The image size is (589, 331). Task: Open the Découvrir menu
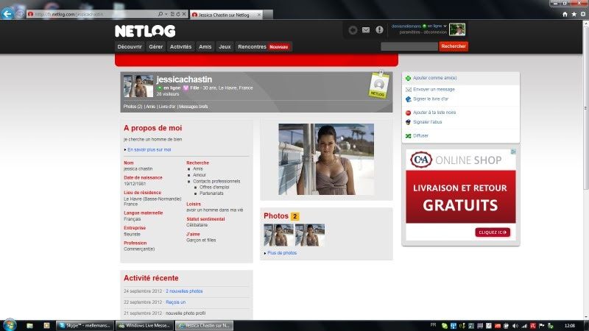pyautogui.click(x=130, y=47)
